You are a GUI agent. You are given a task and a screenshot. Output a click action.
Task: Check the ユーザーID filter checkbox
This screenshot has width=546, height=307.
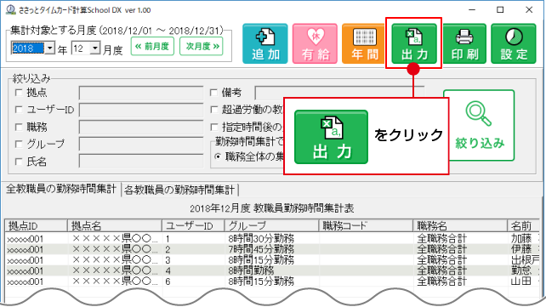click(19, 110)
